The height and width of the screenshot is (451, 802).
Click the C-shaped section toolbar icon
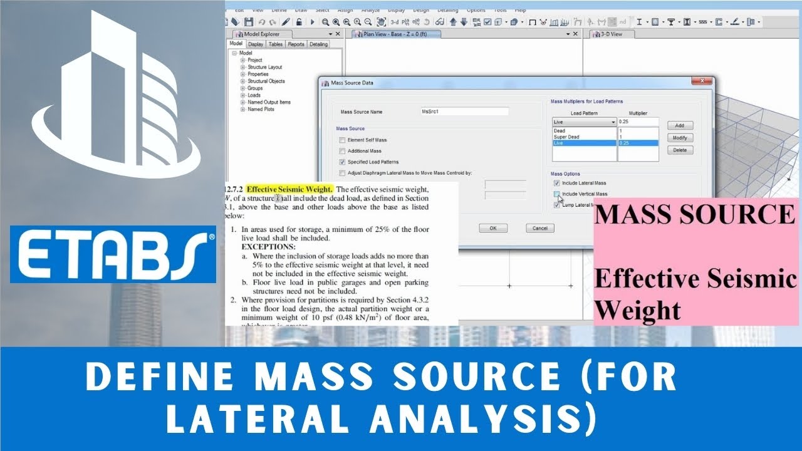click(x=718, y=22)
